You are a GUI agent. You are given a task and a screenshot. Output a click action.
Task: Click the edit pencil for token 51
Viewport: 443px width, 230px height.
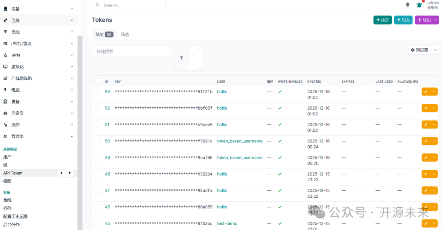point(426,124)
